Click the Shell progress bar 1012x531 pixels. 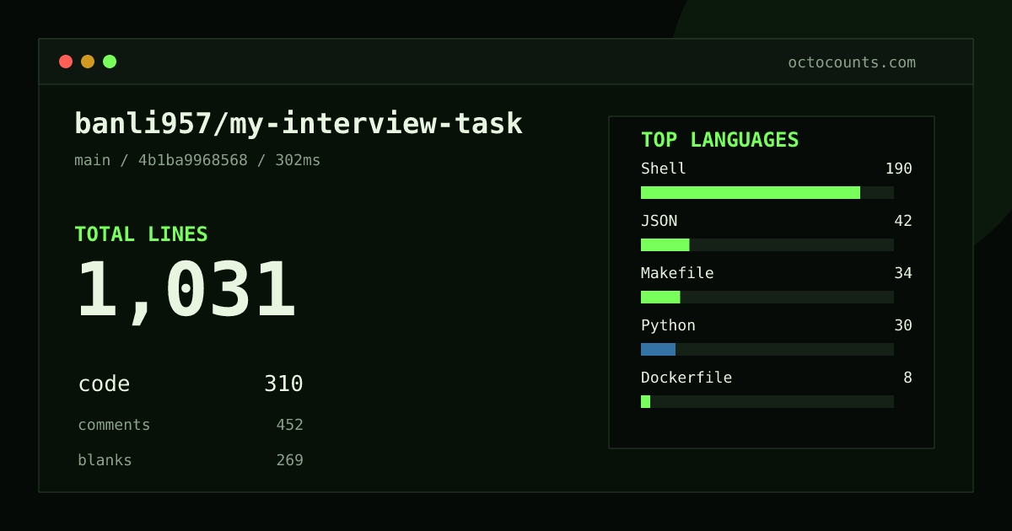(767, 192)
